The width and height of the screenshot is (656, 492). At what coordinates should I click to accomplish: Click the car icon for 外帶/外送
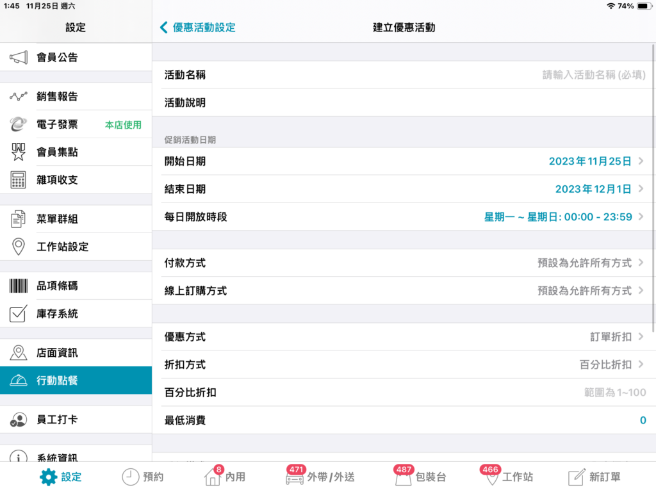point(295,478)
